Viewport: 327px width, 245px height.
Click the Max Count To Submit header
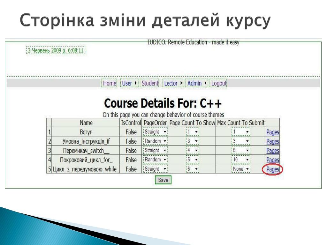coord(241,123)
